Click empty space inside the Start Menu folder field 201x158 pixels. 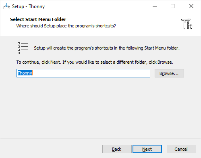(x=91, y=73)
